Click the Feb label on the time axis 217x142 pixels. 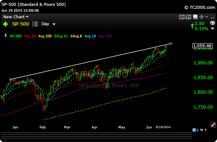[x=43, y=127]
